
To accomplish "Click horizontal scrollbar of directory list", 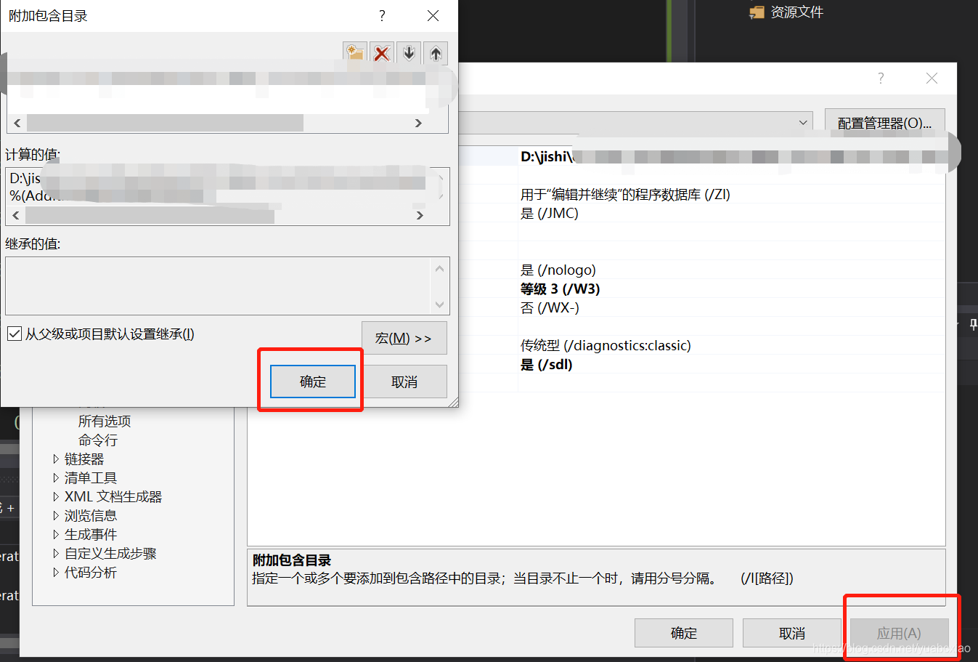I will tap(165, 123).
